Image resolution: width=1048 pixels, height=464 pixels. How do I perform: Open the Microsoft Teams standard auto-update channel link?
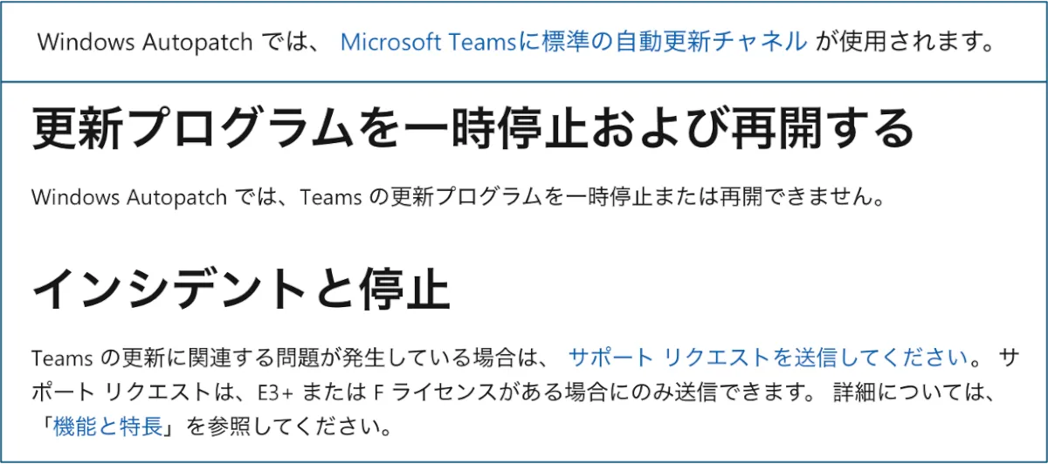pos(573,42)
